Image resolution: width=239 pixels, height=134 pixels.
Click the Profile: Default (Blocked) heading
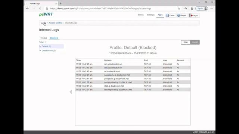pos(133,48)
